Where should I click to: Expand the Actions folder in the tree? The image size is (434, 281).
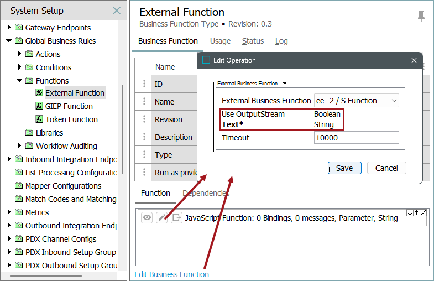(20, 54)
